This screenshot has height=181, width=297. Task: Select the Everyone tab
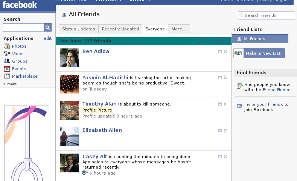point(155,29)
